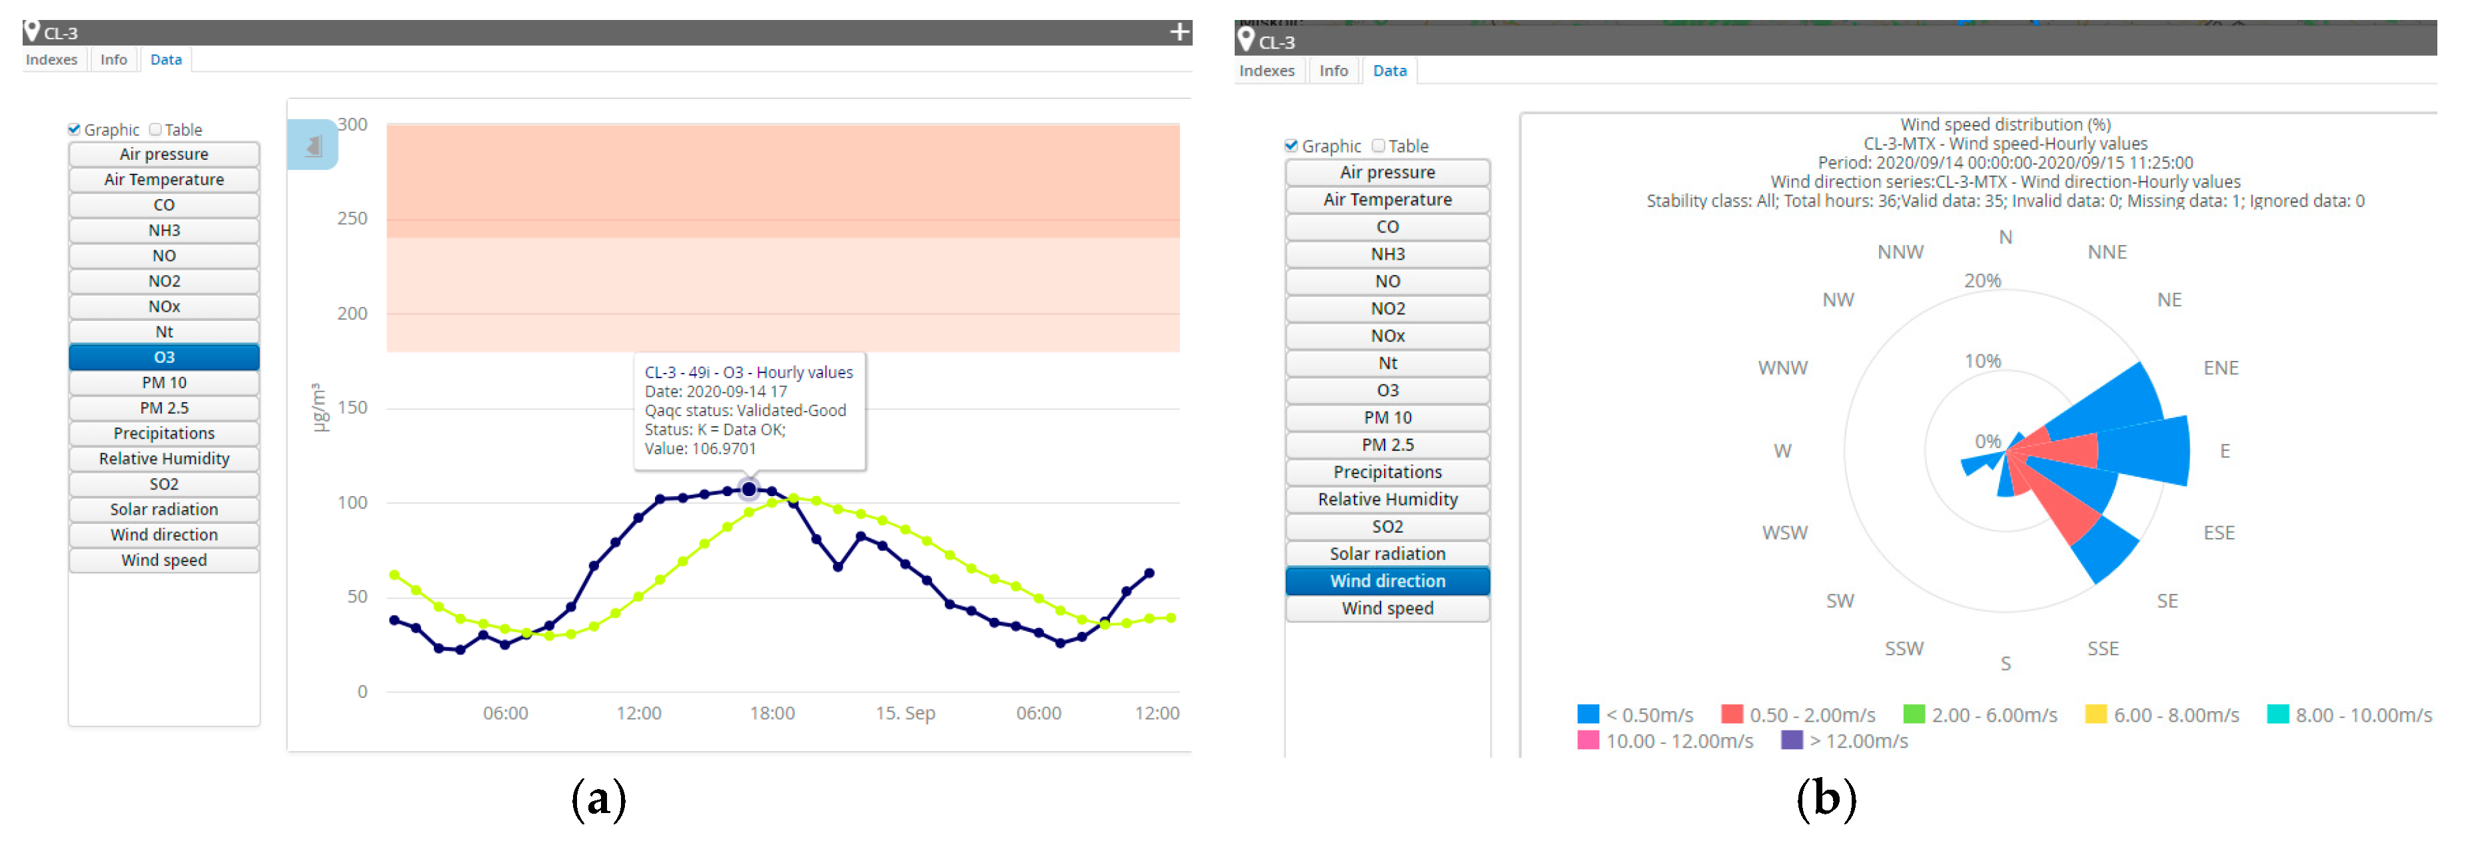Click the plus icon in left CL-3 header
This screenshot has height=843, width=2466.
[1179, 31]
